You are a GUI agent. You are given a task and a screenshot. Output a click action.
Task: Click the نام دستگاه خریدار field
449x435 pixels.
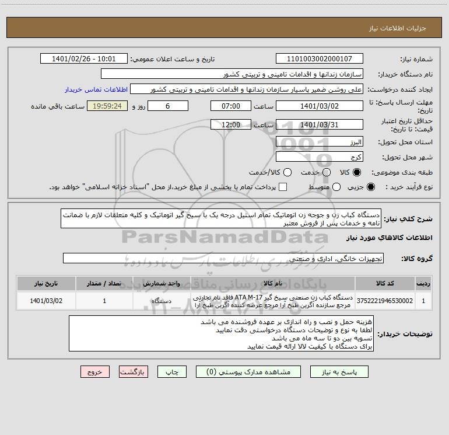click(x=232, y=74)
